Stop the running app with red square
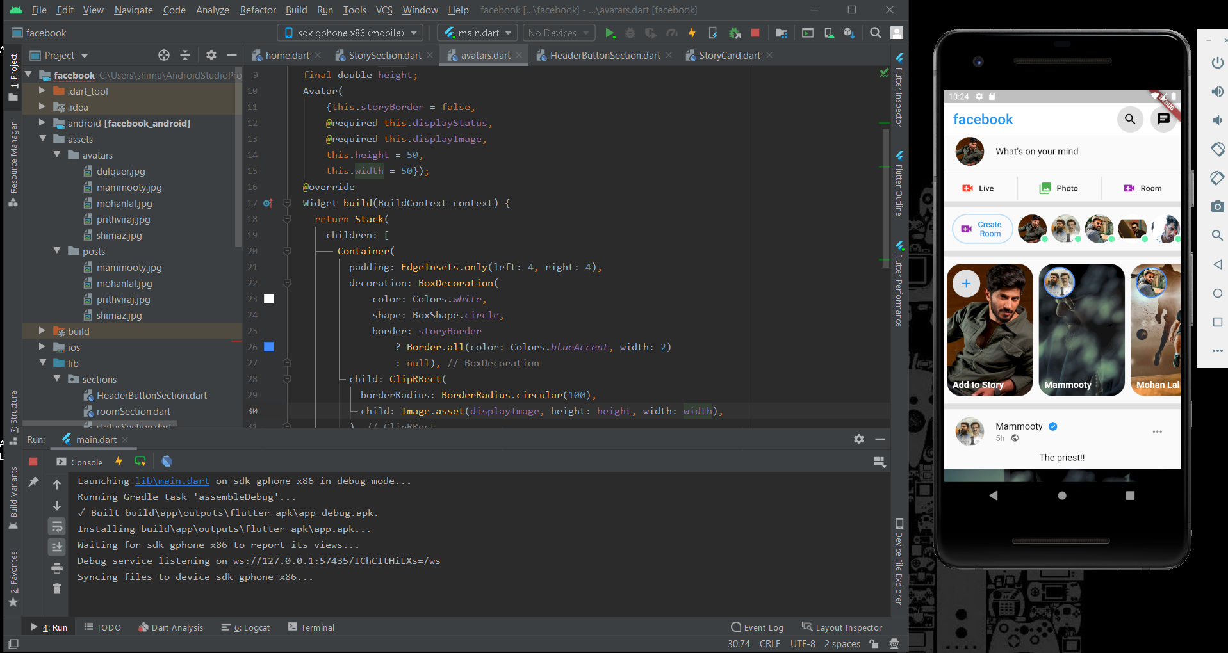Image resolution: width=1228 pixels, height=653 pixels. tap(755, 33)
